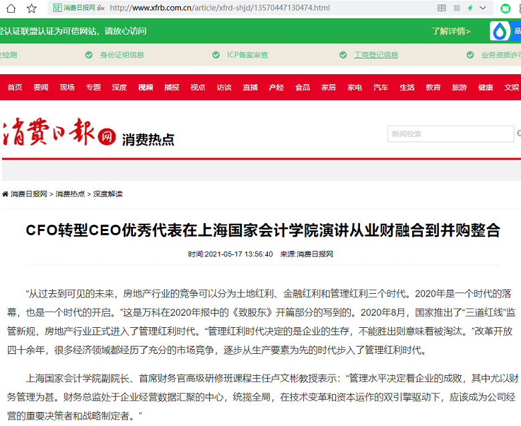Open the 食品 channel in navigation

[303, 87]
